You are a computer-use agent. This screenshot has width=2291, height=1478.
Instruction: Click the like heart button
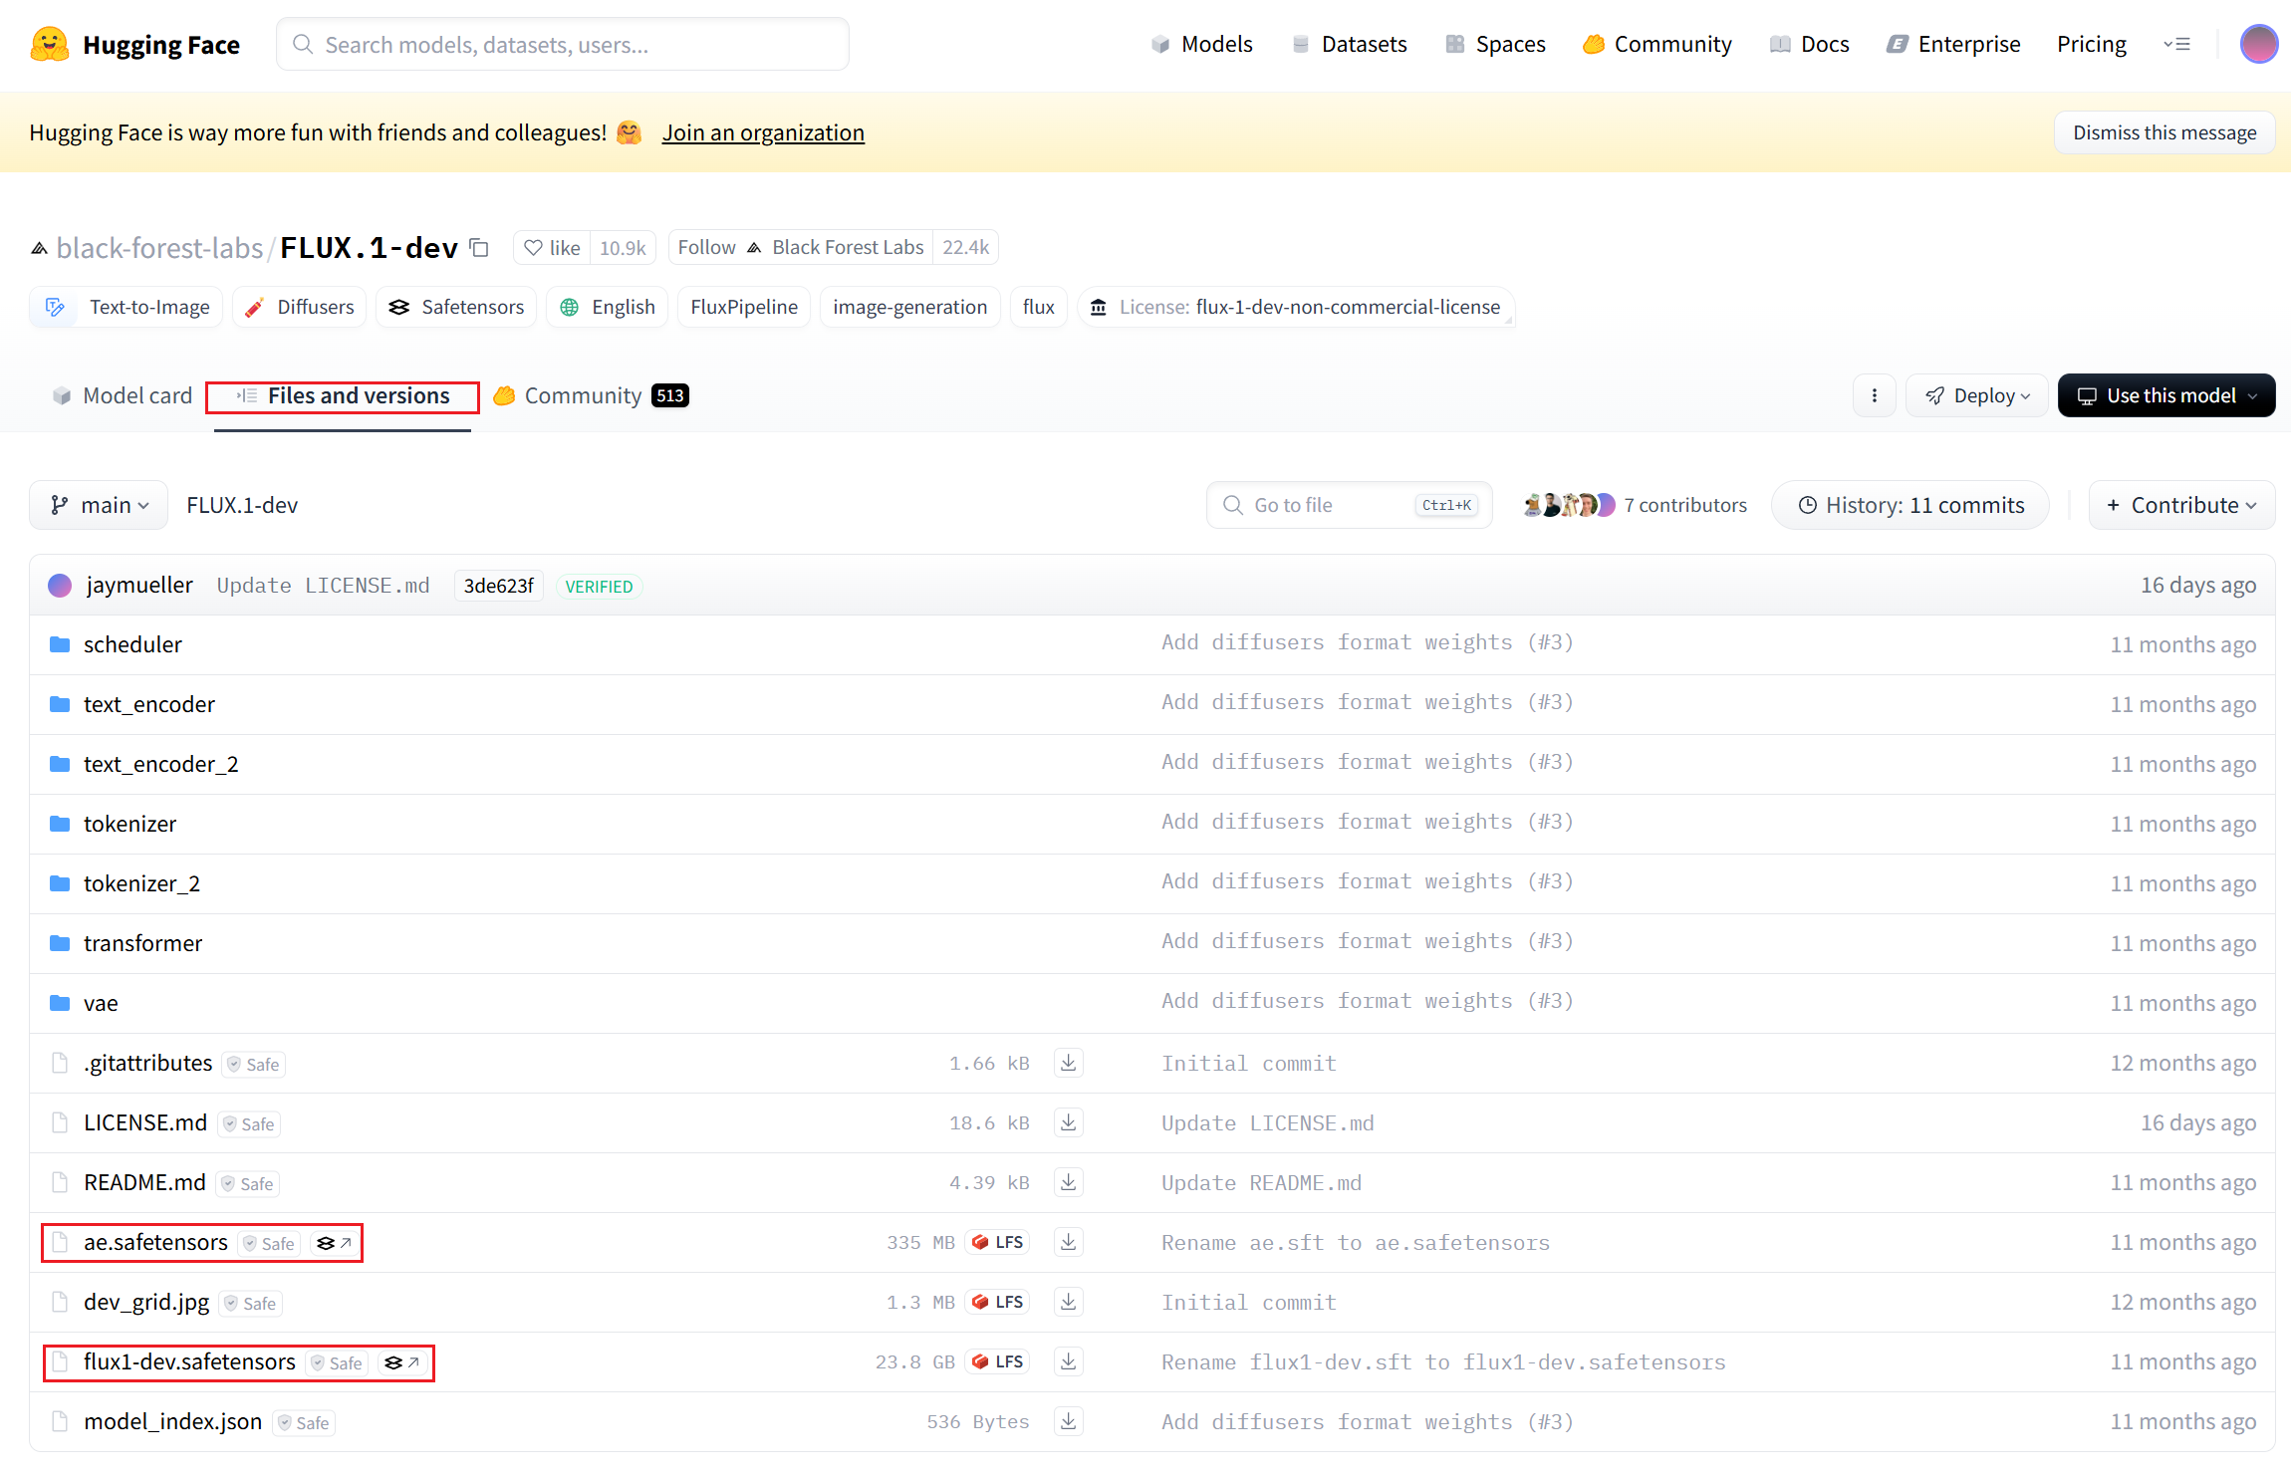(x=552, y=247)
